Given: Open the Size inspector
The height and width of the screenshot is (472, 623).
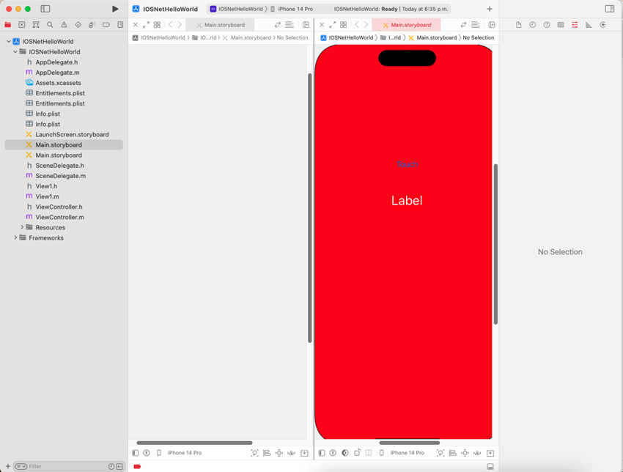Looking at the screenshot, I should 589,24.
